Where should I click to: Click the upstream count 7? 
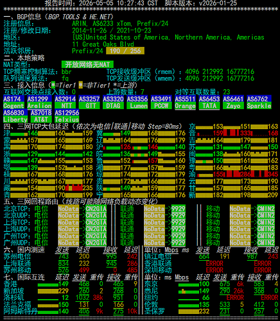[x=143, y=92]
